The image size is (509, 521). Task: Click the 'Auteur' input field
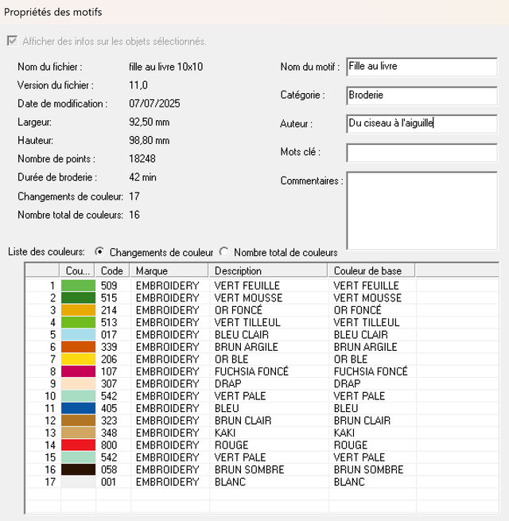click(x=422, y=124)
